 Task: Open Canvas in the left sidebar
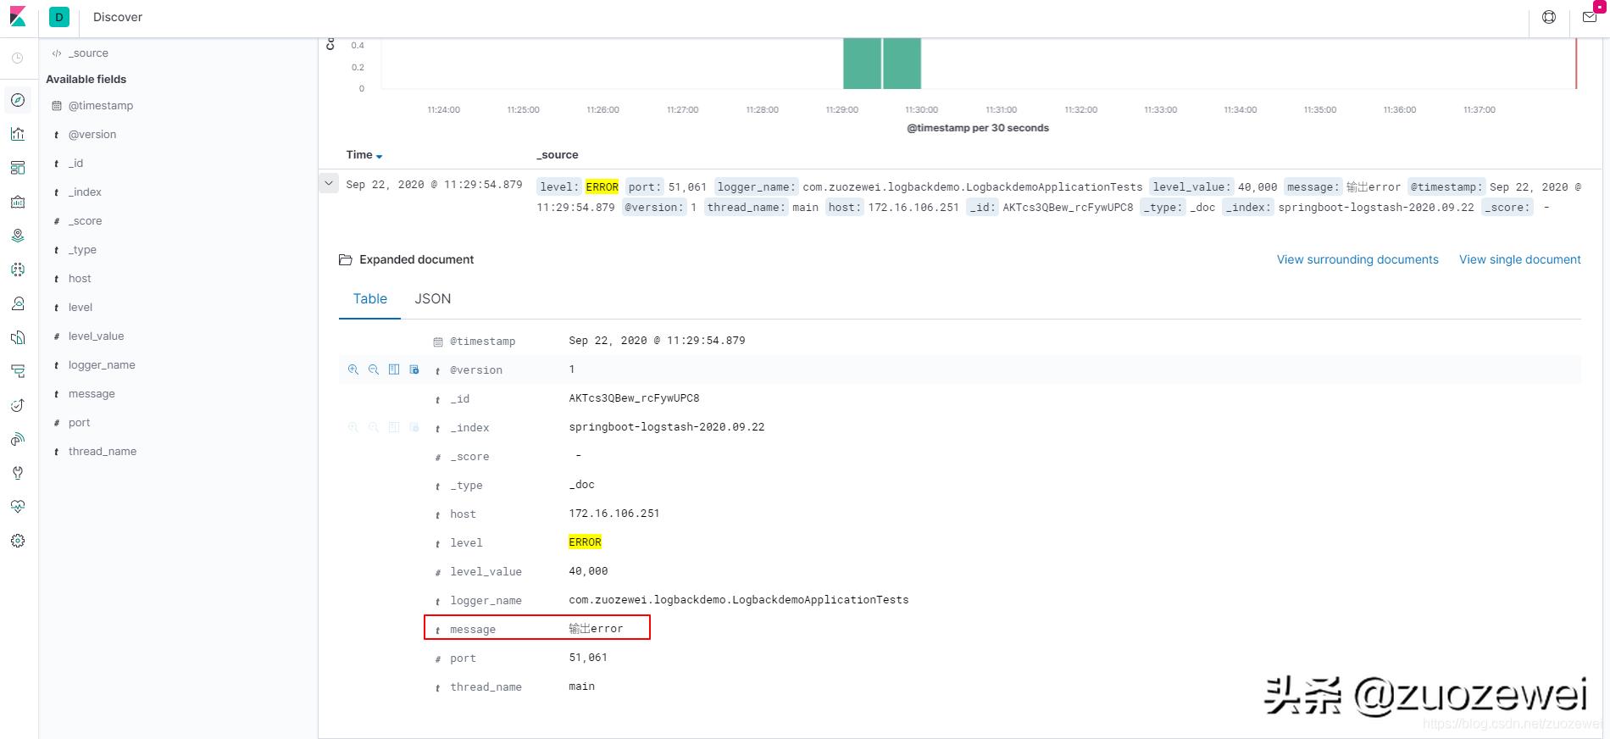[x=18, y=202]
